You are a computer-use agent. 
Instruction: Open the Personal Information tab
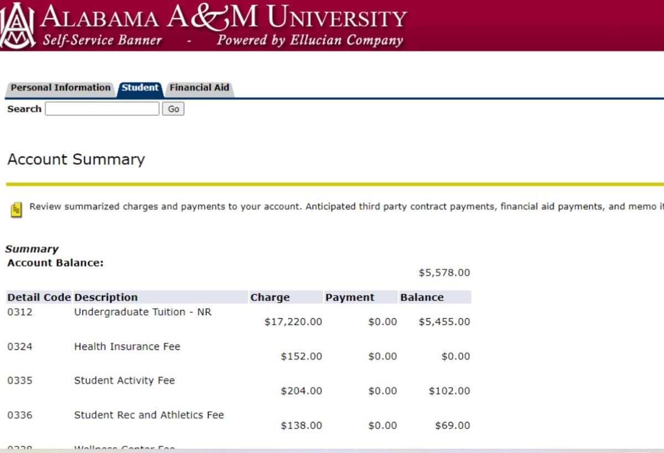pyautogui.click(x=60, y=88)
